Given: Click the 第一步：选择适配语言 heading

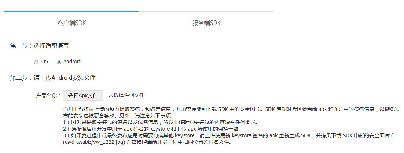Looking at the screenshot, I should 40,46.
